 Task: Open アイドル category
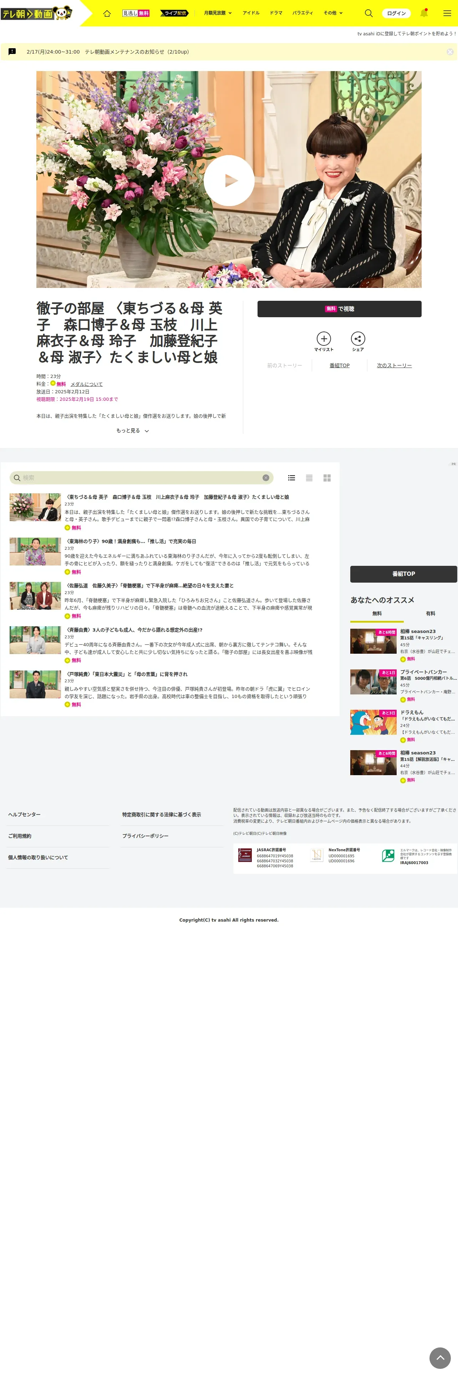point(251,13)
